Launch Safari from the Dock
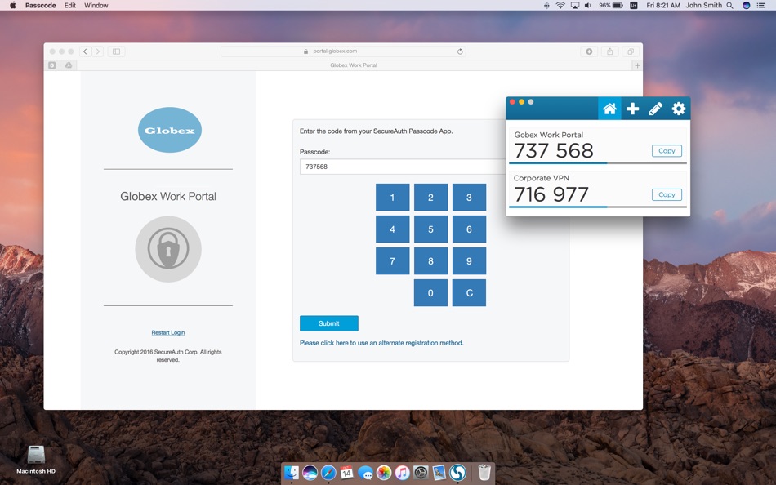Viewport: 776px width, 485px height. (x=328, y=472)
